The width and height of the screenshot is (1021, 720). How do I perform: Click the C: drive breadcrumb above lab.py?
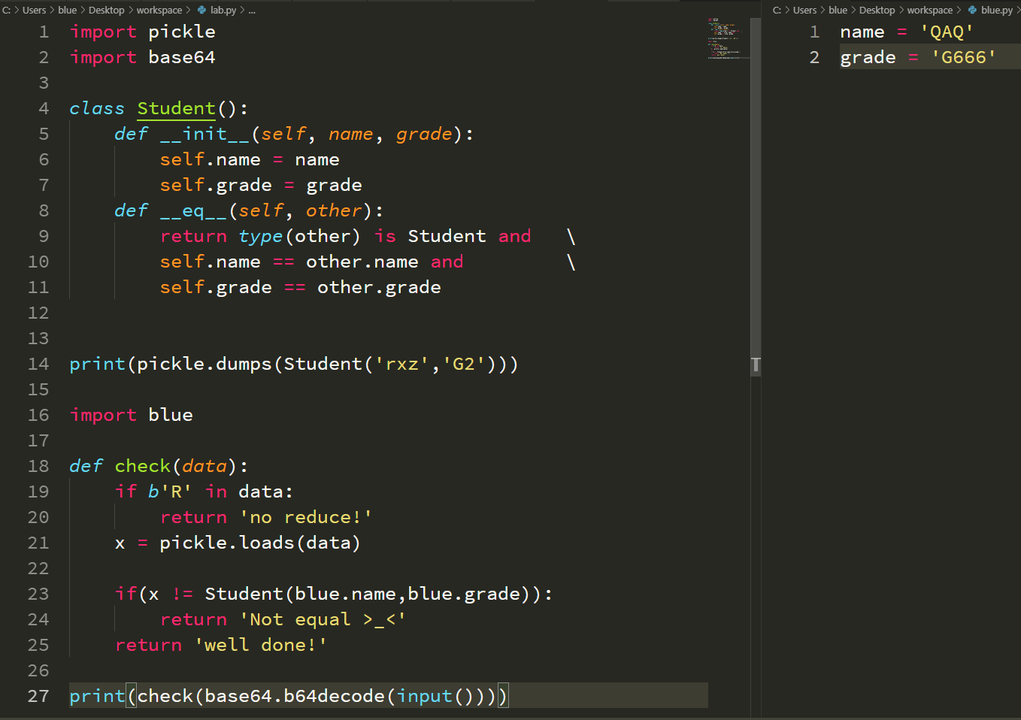(7, 10)
